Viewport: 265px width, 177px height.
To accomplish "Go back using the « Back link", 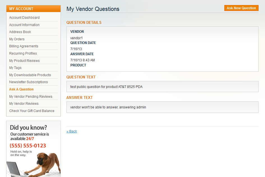I will [72, 131].
